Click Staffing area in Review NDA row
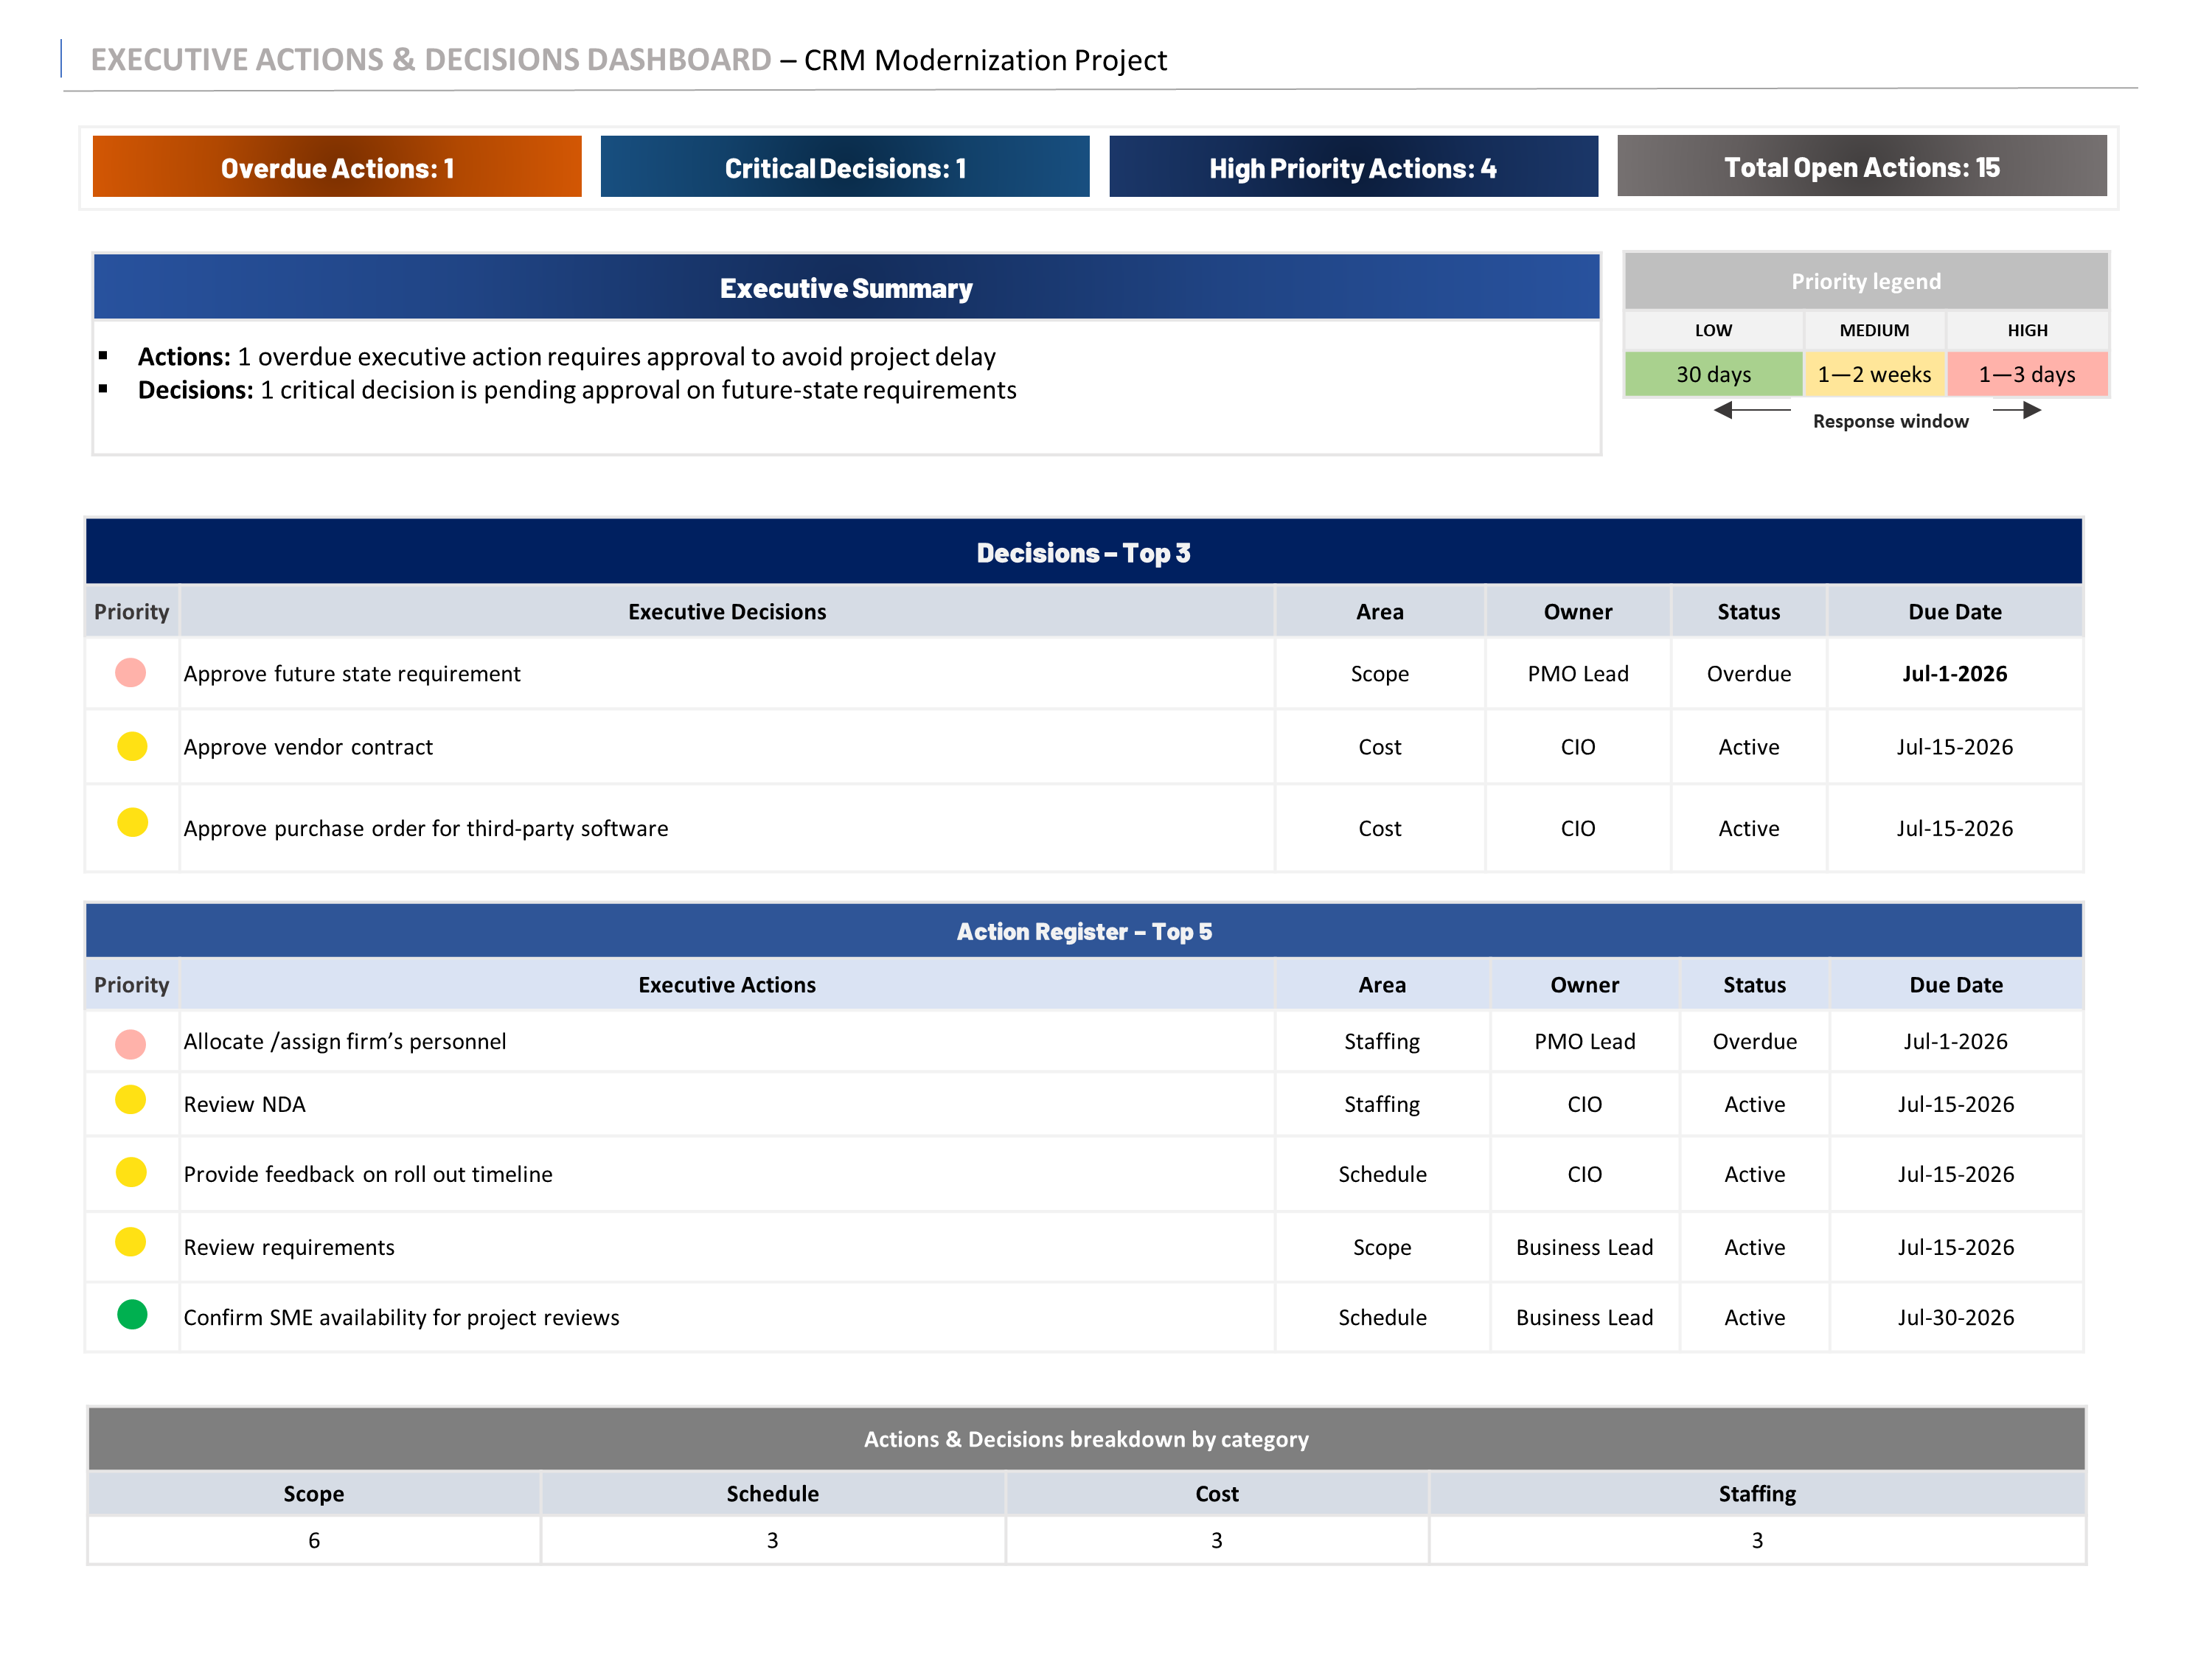 (1381, 1104)
